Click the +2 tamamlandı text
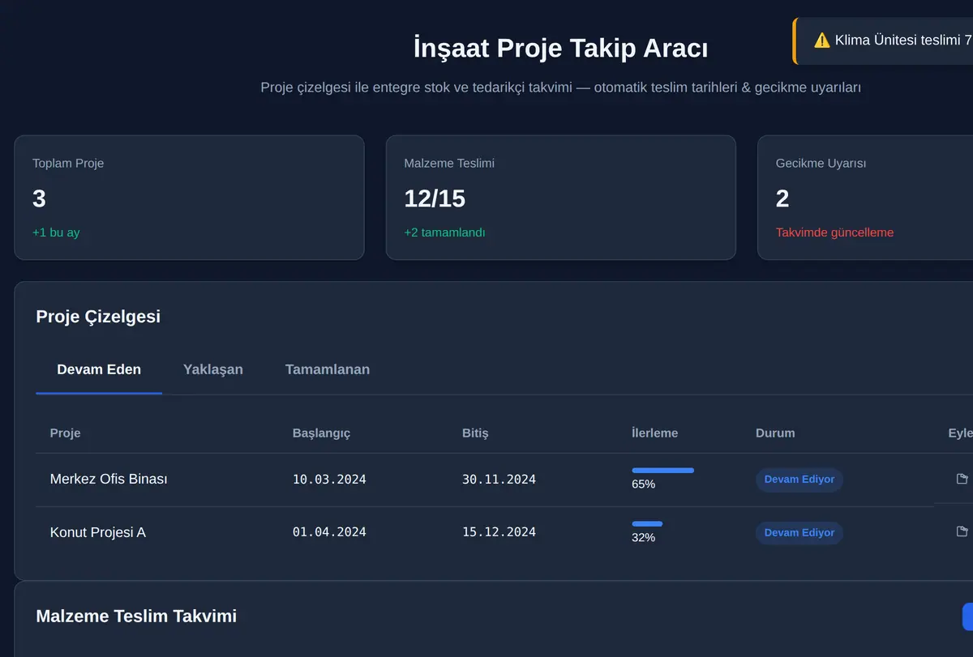The height and width of the screenshot is (657, 973). coord(444,233)
